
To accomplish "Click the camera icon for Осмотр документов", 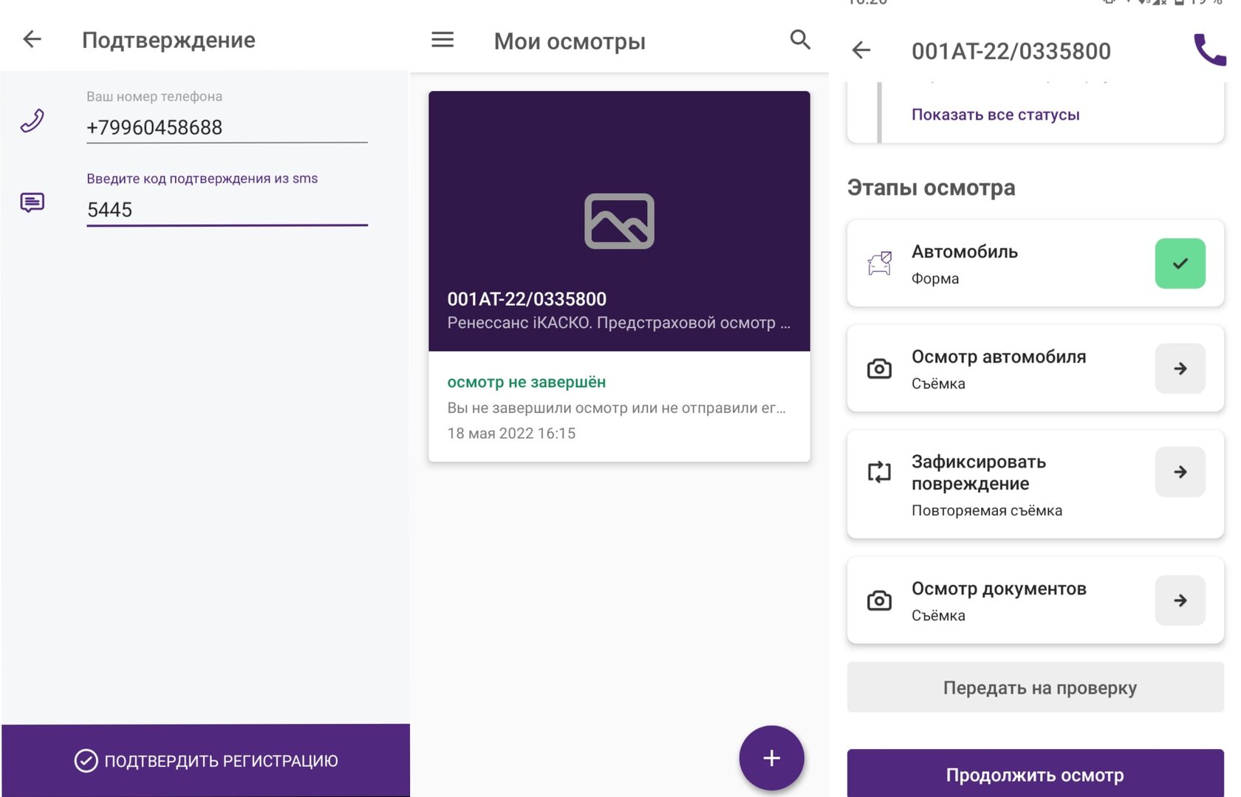I will click(x=879, y=600).
